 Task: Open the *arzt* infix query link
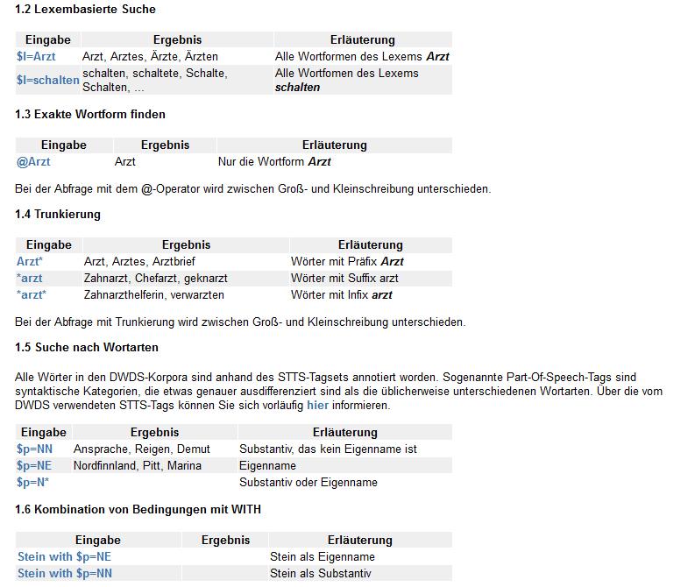pos(32,294)
